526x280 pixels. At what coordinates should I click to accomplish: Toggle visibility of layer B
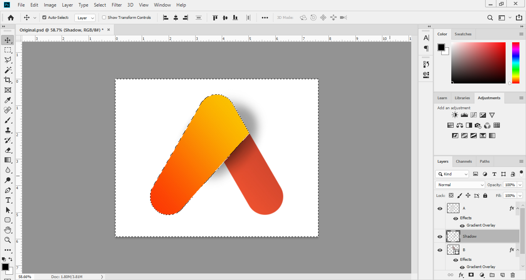click(440, 250)
